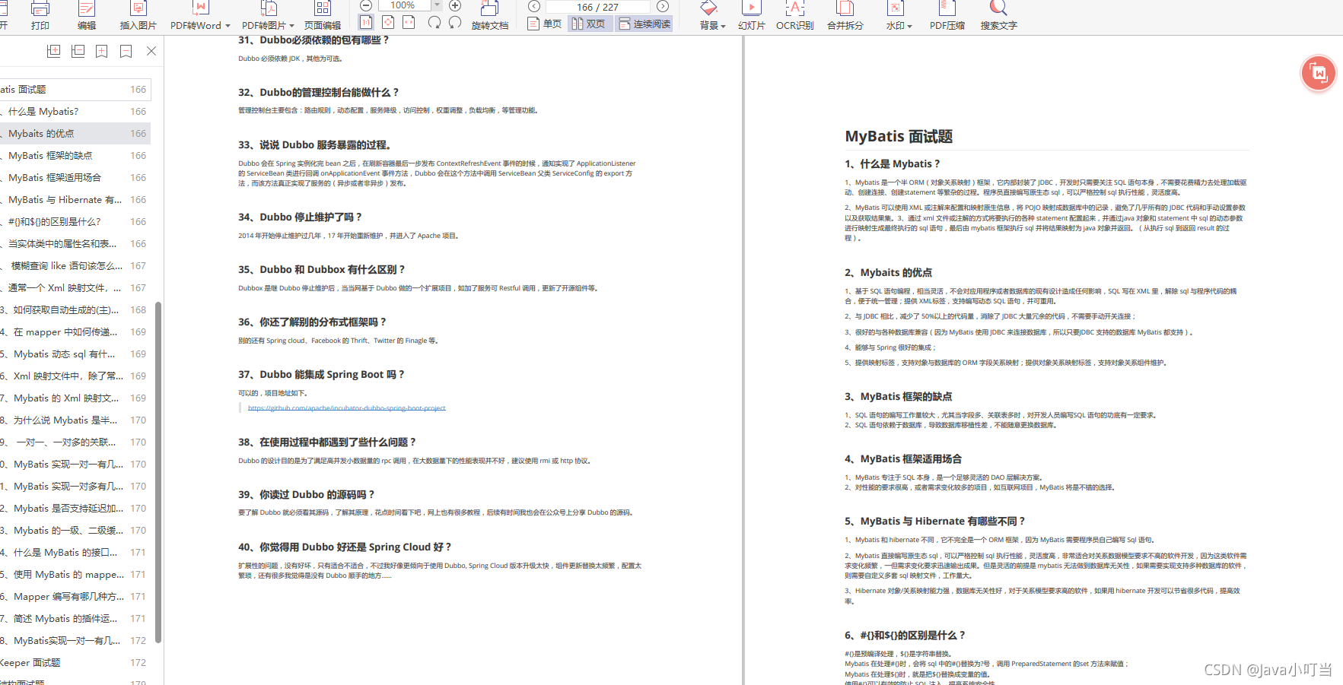Open the 水印 dropdown arrow

pos(909,26)
